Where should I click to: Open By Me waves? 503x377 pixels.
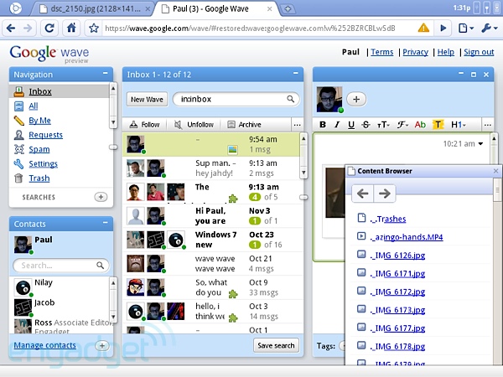click(39, 121)
